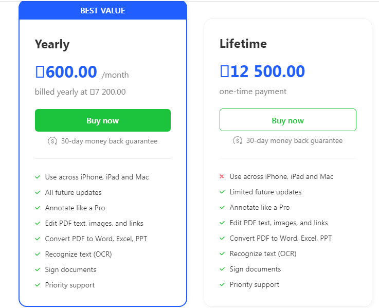Click the Yearly 30-day money back guarantee text
379x308 pixels.
click(x=109, y=141)
